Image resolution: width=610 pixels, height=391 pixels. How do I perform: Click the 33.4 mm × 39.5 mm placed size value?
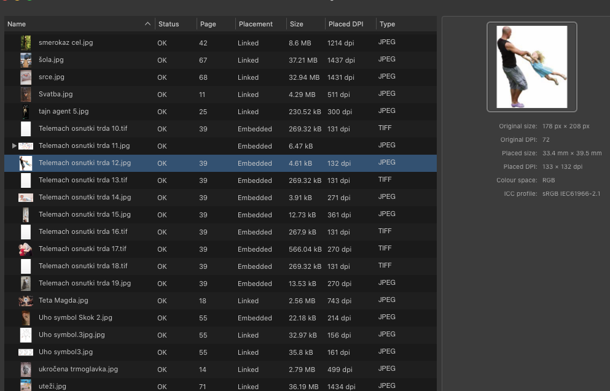(x=572, y=153)
